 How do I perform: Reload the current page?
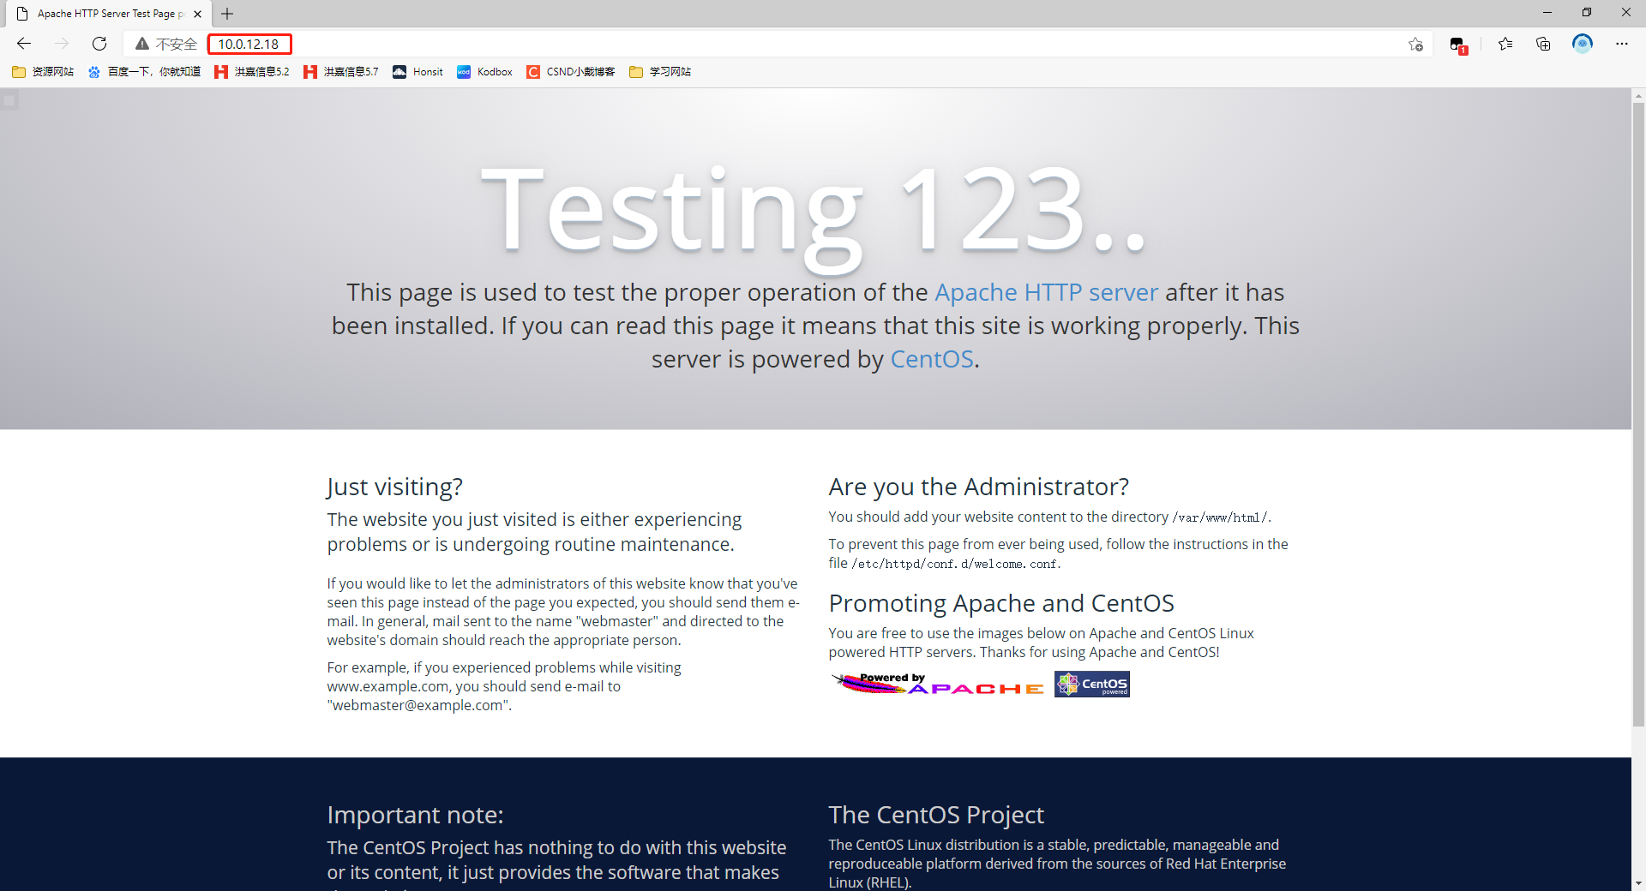click(x=99, y=44)
